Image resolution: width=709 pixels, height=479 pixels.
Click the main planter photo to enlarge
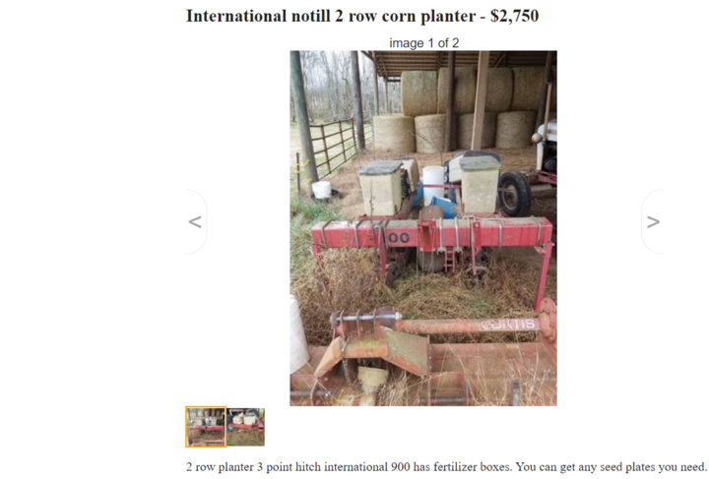click(x=423, y=228)
